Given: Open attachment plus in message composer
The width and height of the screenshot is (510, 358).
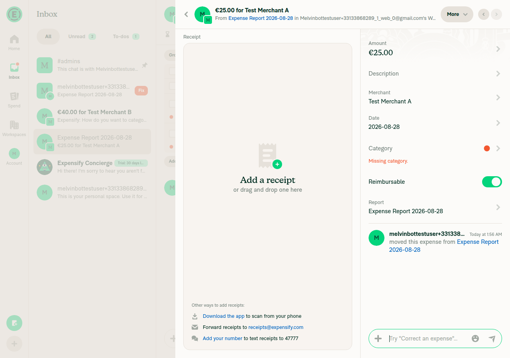Looking at the screenshot, I should point(378,339).
